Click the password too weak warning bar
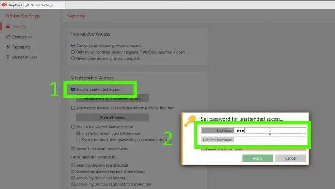335x189 pixels. [x=253, y=149]
